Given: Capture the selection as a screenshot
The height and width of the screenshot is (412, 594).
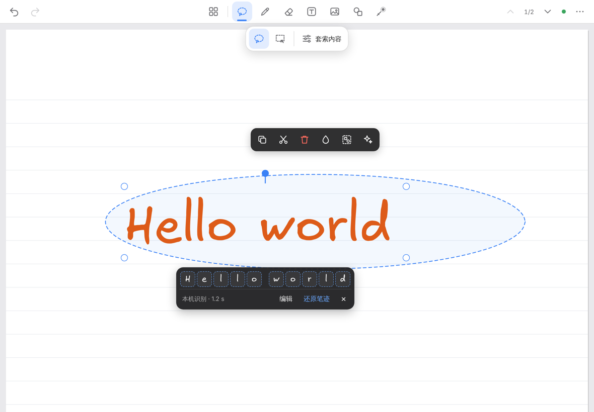Looking at the screenshot, I should 347,140.
